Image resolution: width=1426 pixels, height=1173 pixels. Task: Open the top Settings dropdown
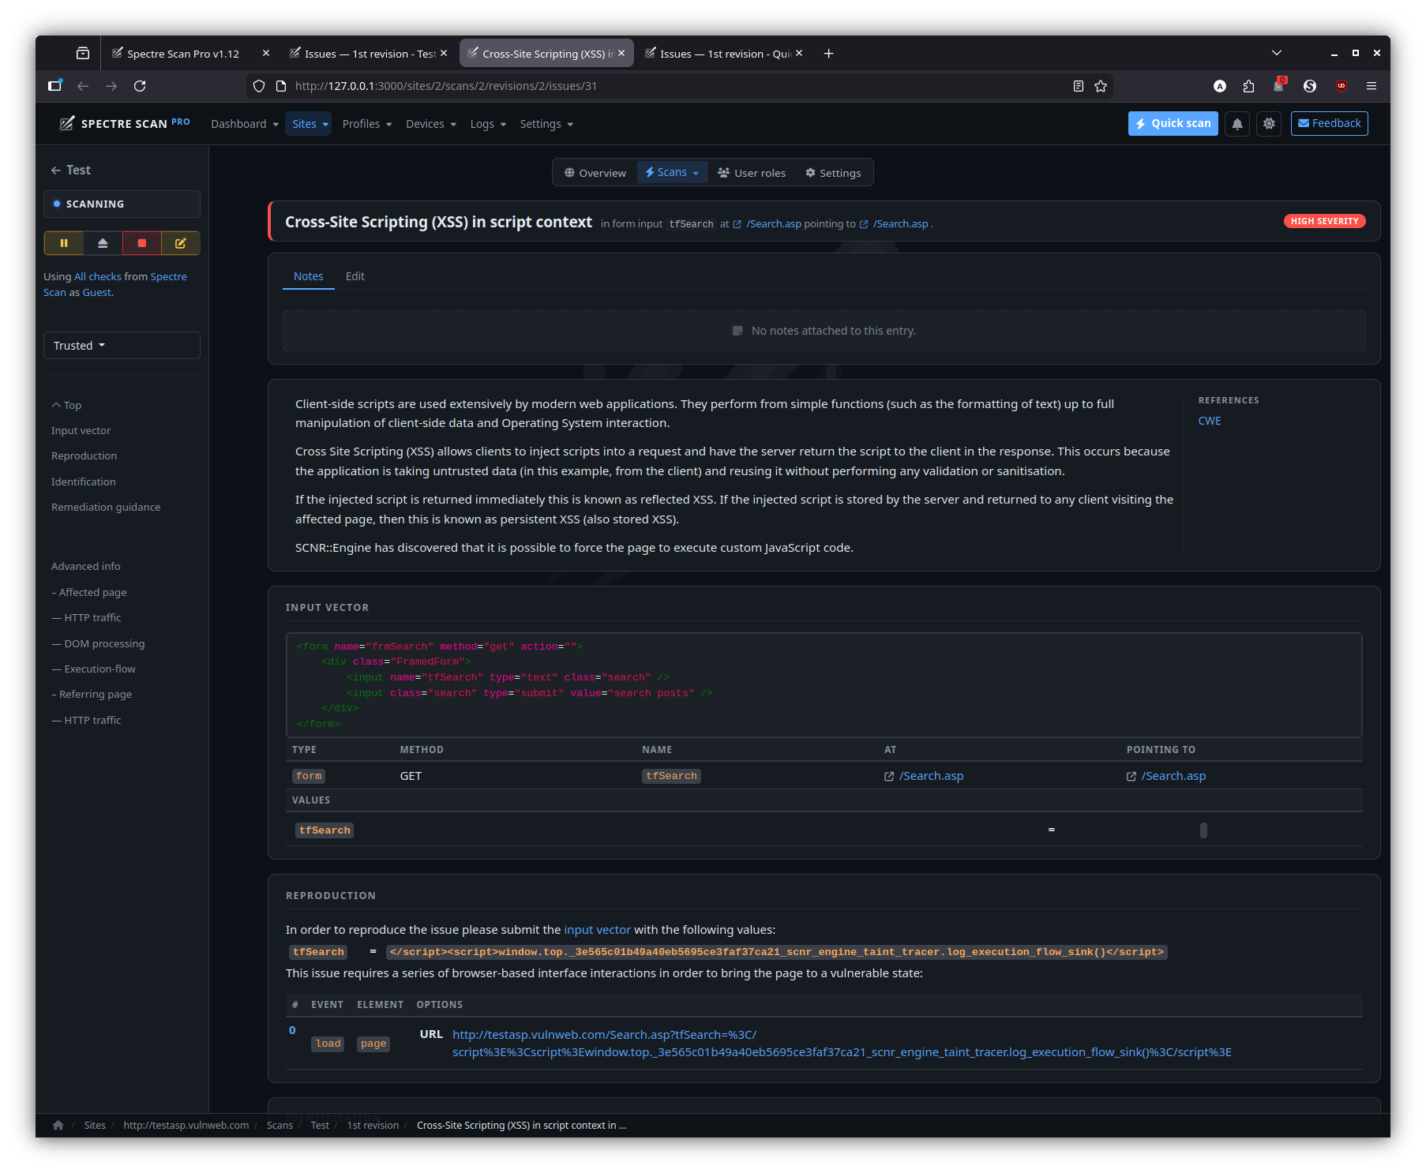click(x=546, y=124)
